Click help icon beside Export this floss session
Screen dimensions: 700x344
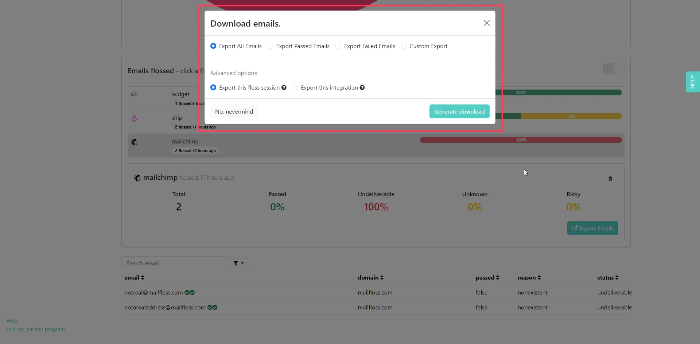[x=284, y=88]
